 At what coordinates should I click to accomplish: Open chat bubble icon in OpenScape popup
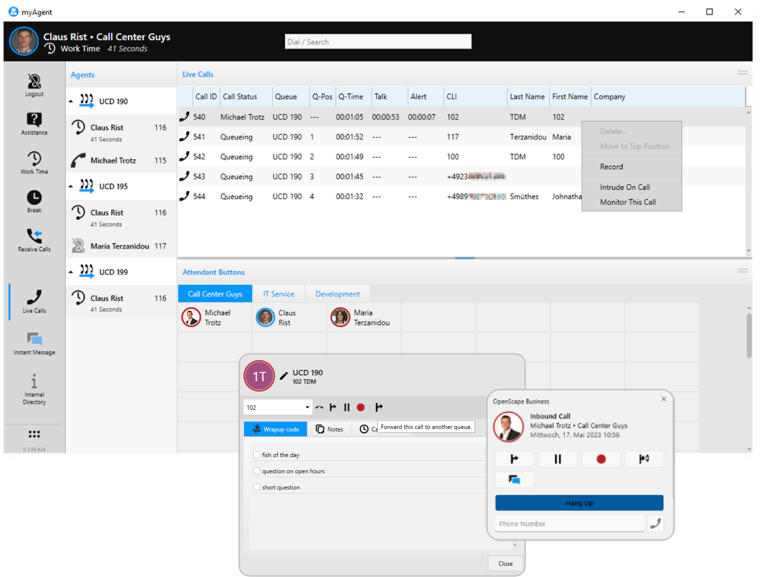(514, 479)
